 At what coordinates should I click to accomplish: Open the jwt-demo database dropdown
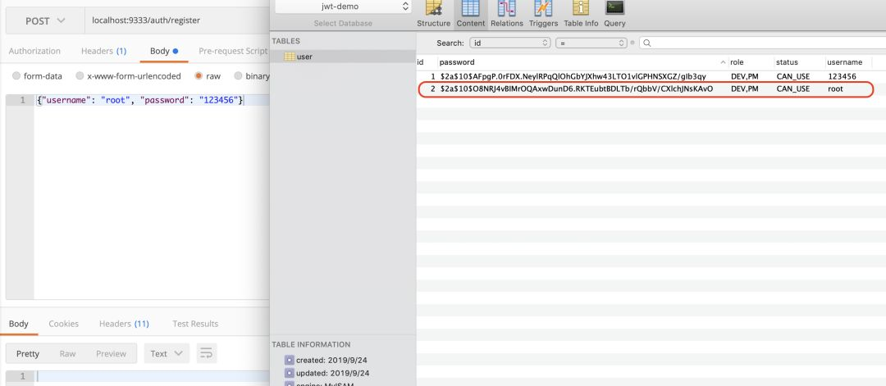[x=343, y=7]
